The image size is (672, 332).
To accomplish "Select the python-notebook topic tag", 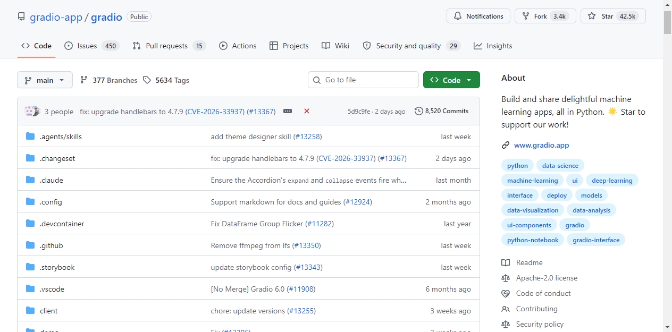I will coord(533,240).
